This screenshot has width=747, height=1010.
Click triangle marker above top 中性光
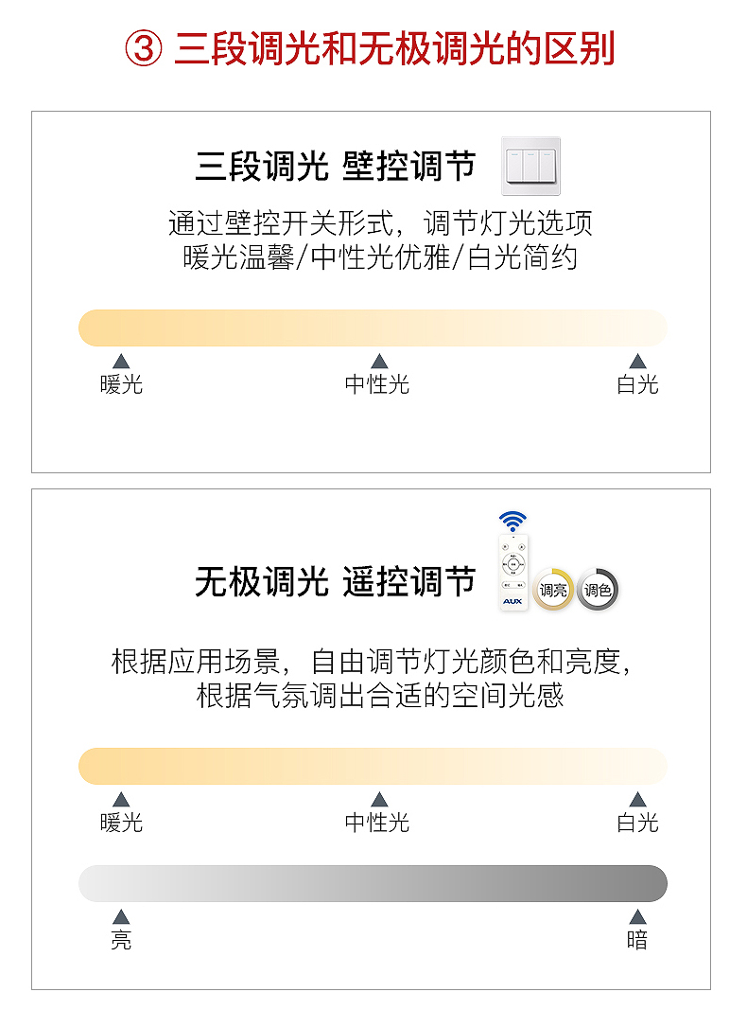pyautogui.click(x=379, y=362)
